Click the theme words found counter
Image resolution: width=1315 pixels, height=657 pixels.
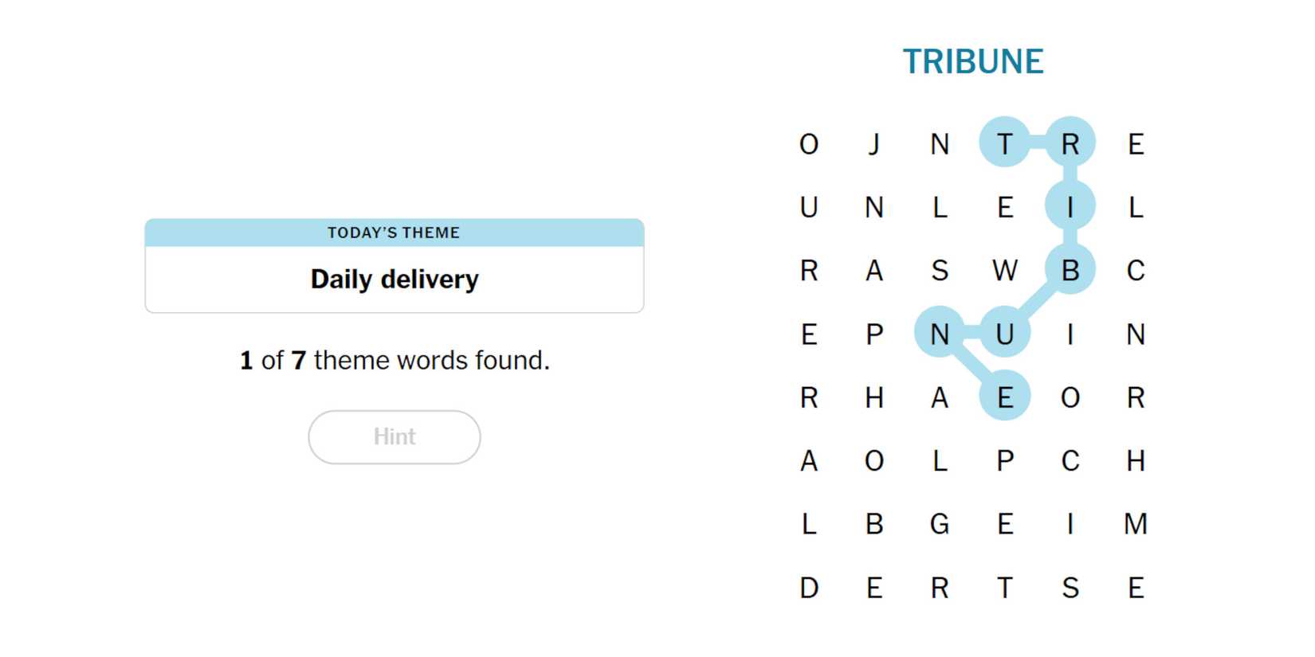point(394,360)
